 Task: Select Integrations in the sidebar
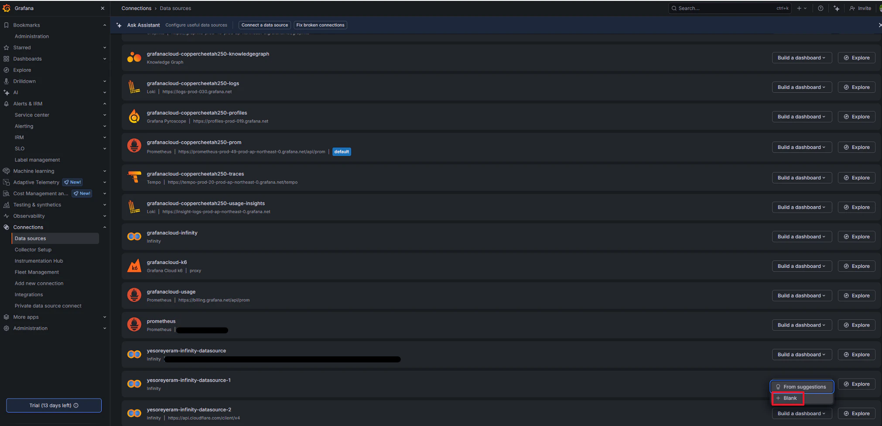pos(29,295)
